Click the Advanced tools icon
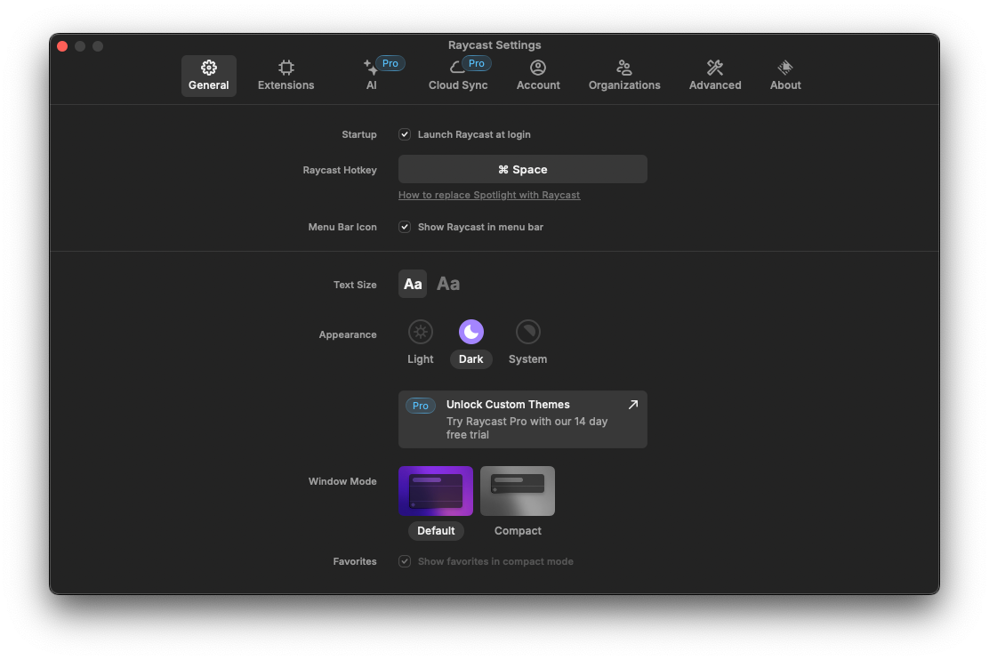Viewport: 989px width, 660px height. tap(715, 68)
